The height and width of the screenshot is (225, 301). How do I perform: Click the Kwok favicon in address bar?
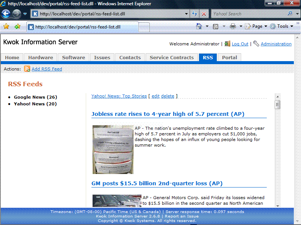point(35,14)
